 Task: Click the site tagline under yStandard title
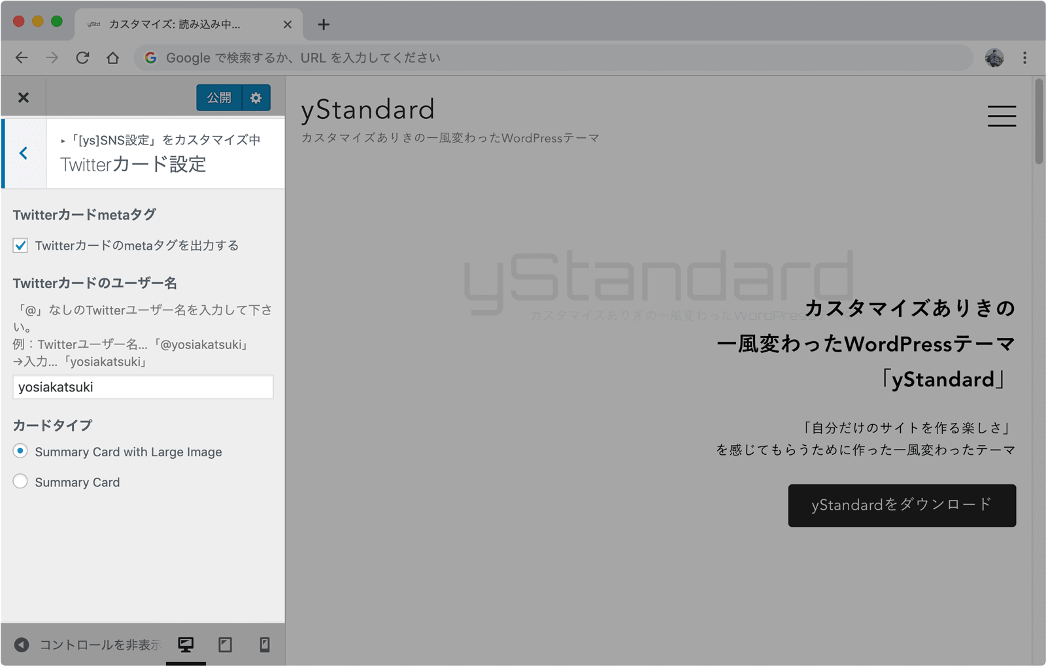pyautogui.click(x=450, y=138)
